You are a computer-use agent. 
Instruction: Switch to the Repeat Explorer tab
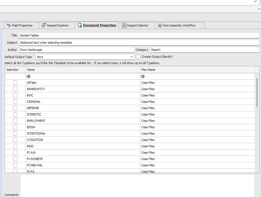[x=57, y=26]
